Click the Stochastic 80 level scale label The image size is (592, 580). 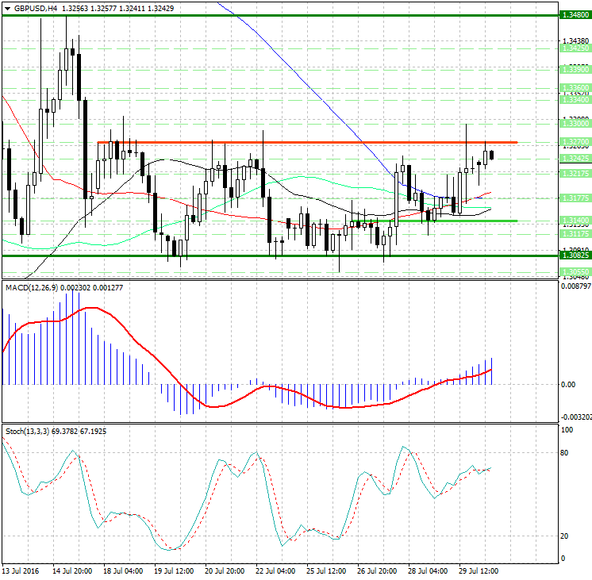[567, 453]
